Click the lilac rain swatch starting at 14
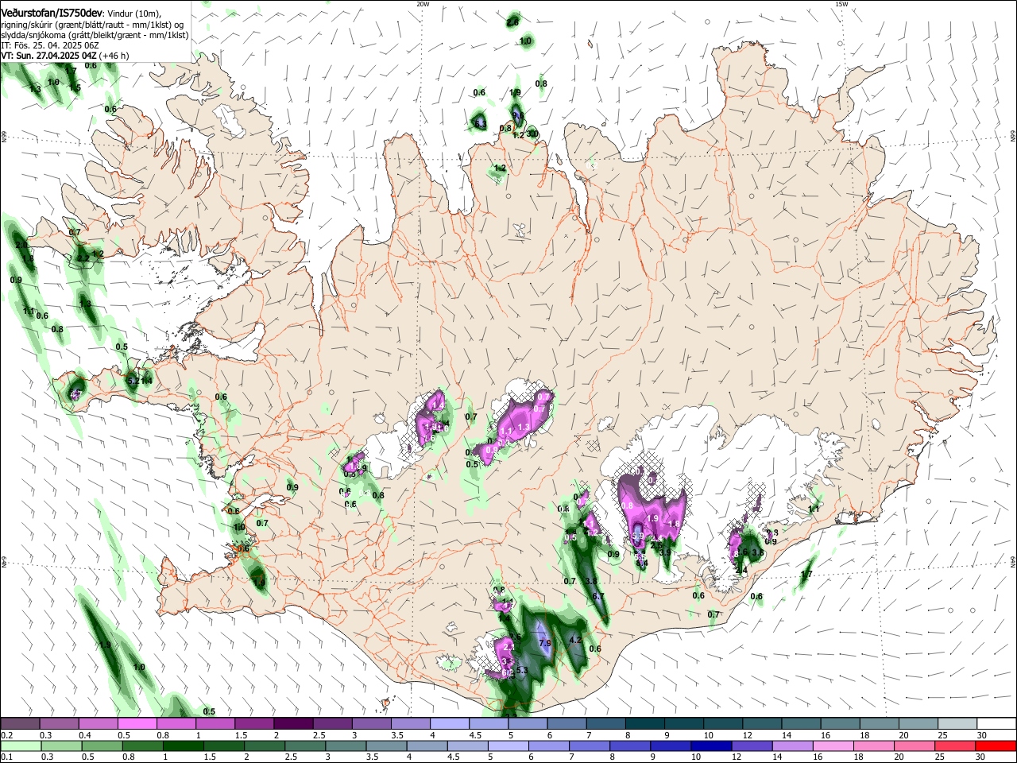Image resolution: width=1017 pixels, height=763 pixels. click(x=791, y=746)
